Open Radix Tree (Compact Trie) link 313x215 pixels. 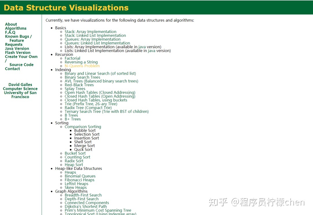[88, 108]
